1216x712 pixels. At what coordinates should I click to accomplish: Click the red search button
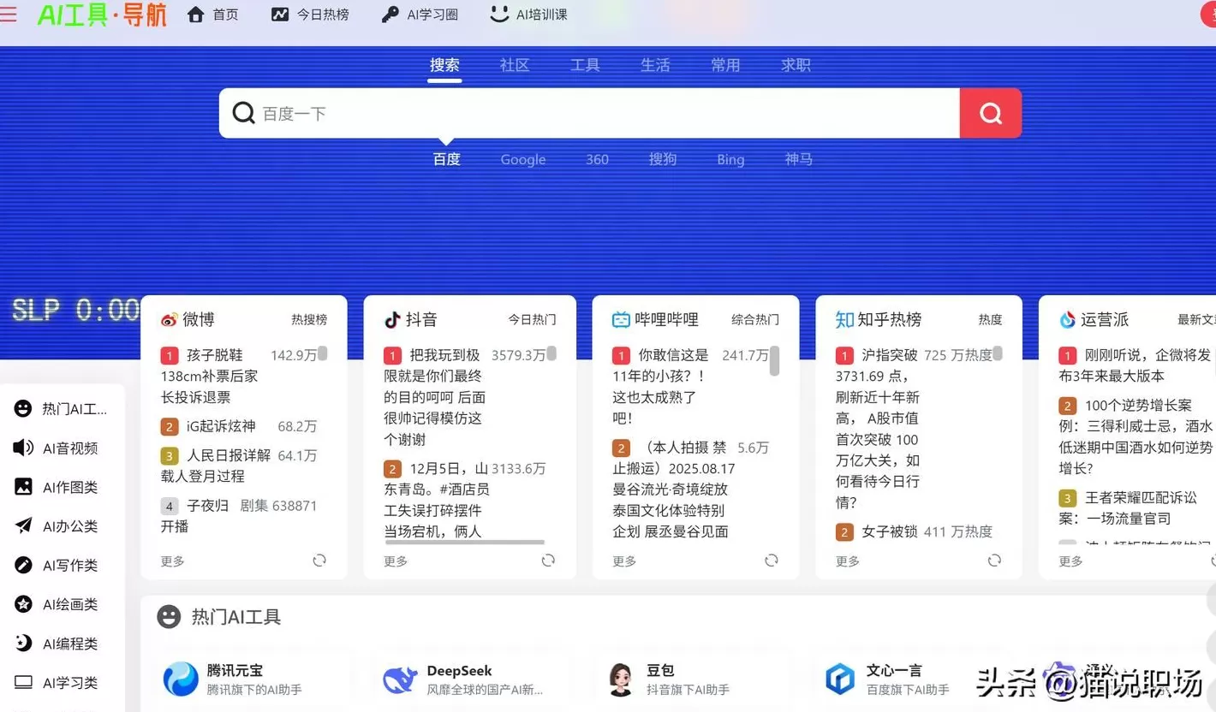click(990, 113)
